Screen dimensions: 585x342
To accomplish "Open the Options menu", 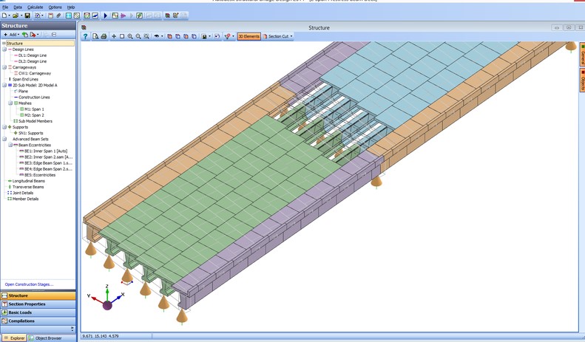I will 55,7.
